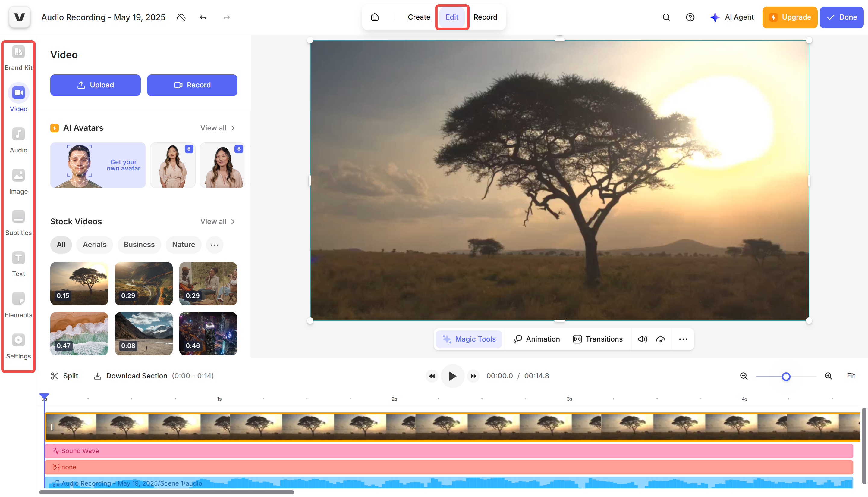868x497 pixels.
Task: Open the search tool in the top bar
Action: click(x=666, y=17)
